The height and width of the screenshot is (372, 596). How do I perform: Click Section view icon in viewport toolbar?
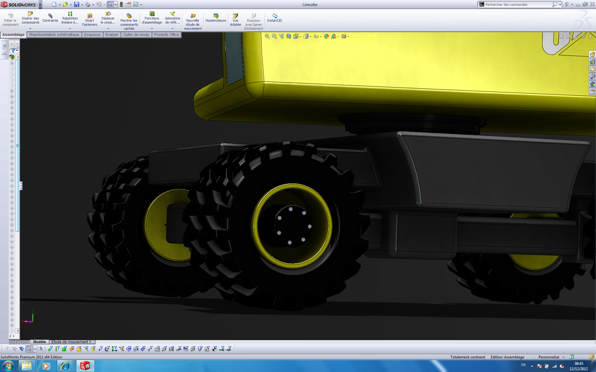(289, 36)
